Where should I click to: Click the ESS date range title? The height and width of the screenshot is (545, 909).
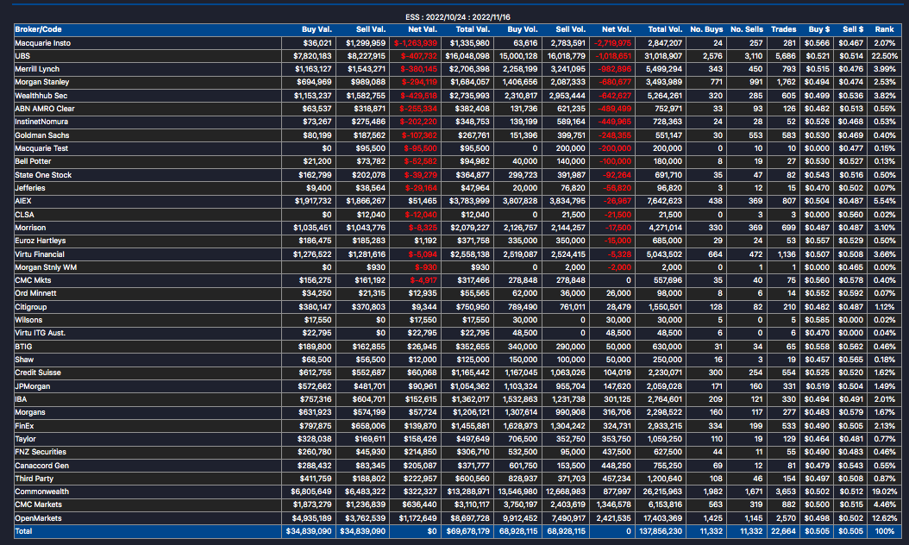coord(458,17)
